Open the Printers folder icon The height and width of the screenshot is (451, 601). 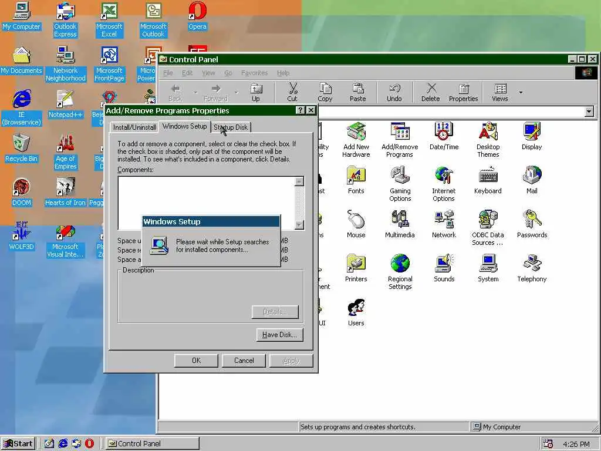click(x=356, y=268)
